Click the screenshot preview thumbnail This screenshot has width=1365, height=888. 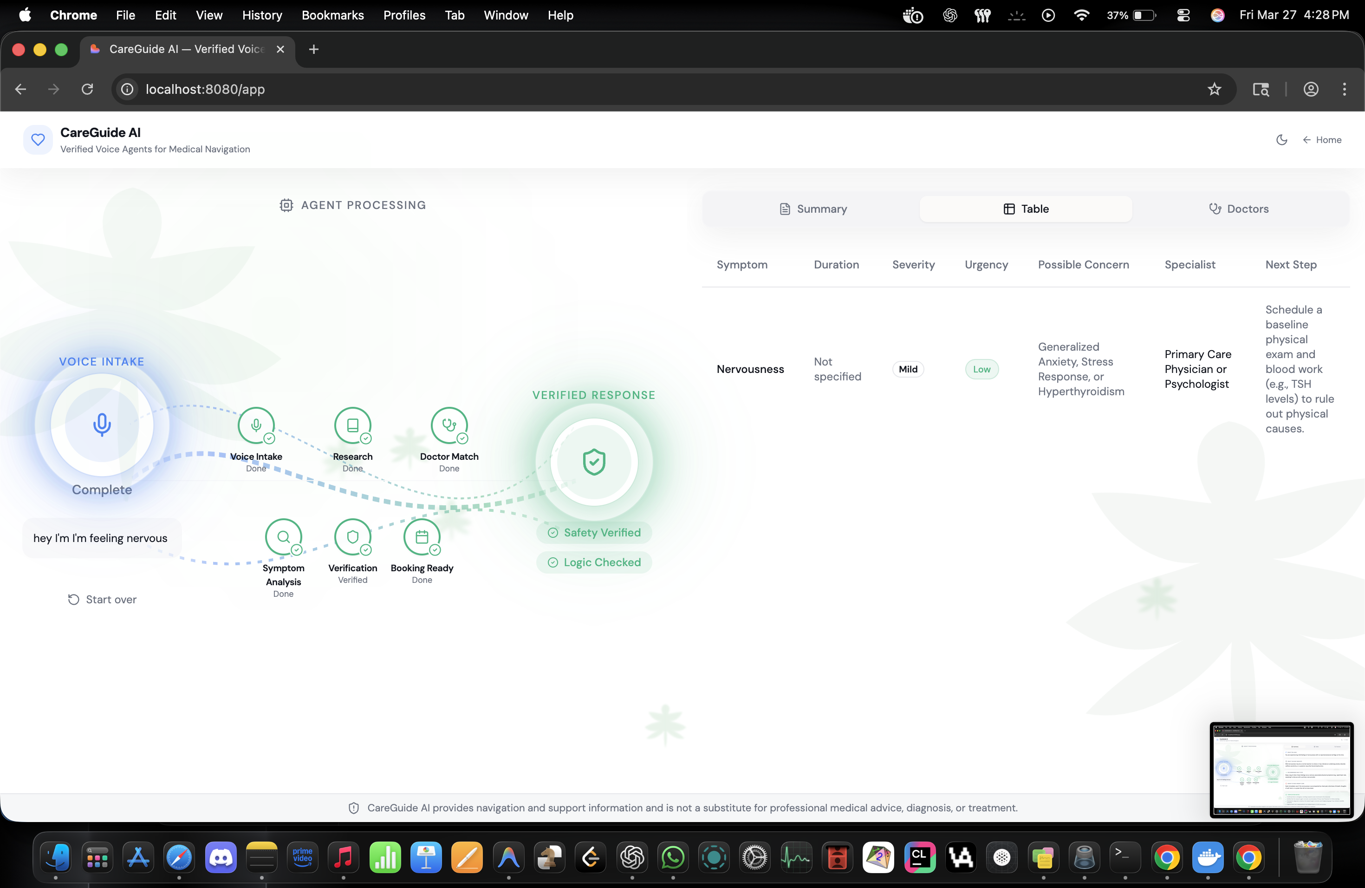tap(1281, 769)
